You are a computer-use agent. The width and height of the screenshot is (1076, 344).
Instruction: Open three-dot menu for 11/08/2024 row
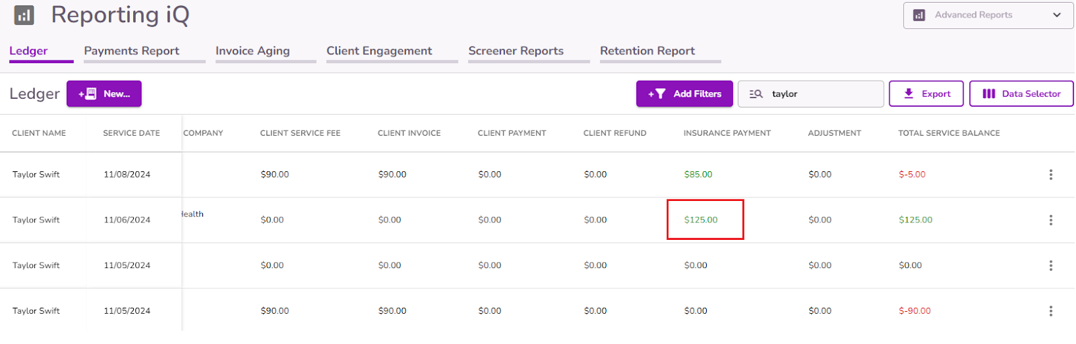click(x=1050, y=175)
